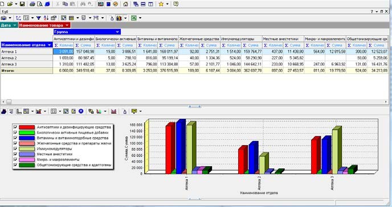
Task: Click the horizontal scrollbar thumb under the grid
Action: click(9, 102)
